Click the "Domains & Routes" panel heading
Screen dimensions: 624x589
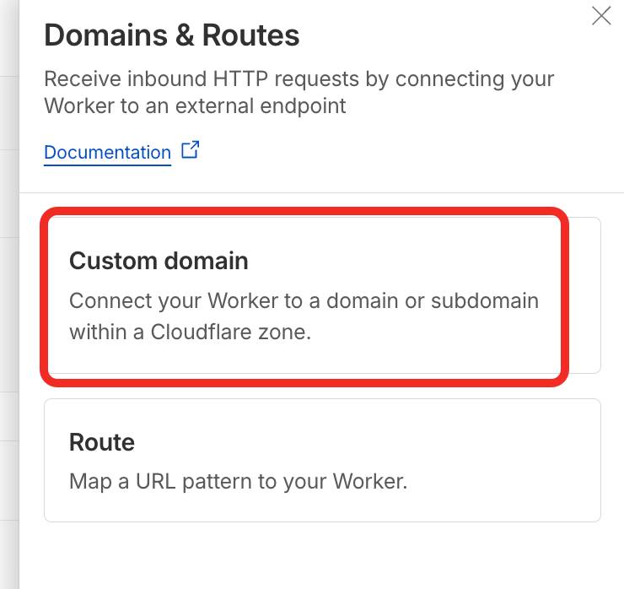pos(171,35)
